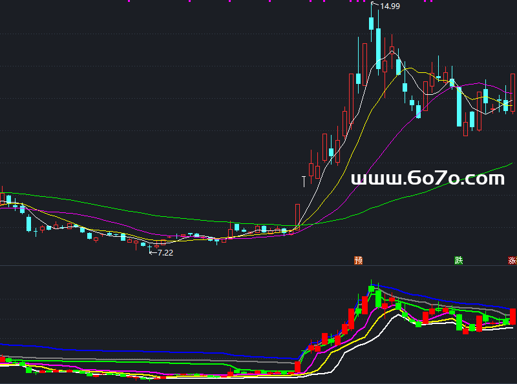Click the green 跌 signal marker

pyautogui.click(x=459, y=261)
